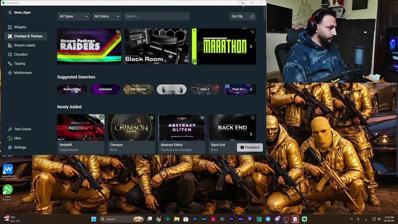Open File Explorer from taskbar
The height and width of the screenshot is (224, 398).
coord(177,219)
